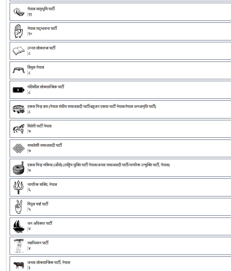Open the मितेरी पार्टी नेपाल name
Viewport: 231px width, 271px height.
pos(39,126)
